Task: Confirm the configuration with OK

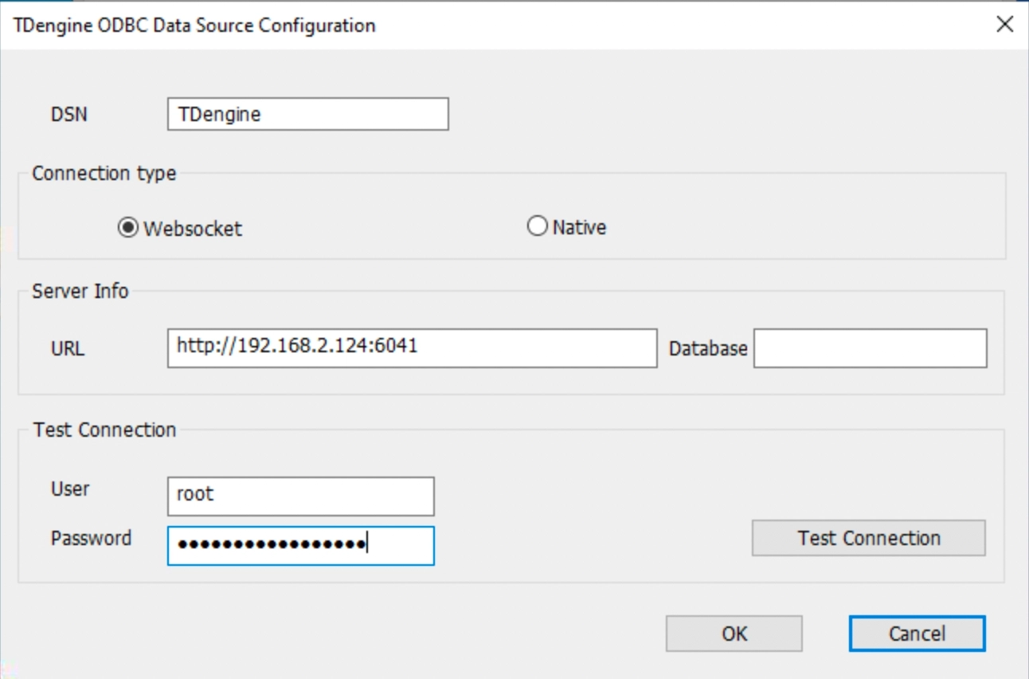Action: coord(734,634)
